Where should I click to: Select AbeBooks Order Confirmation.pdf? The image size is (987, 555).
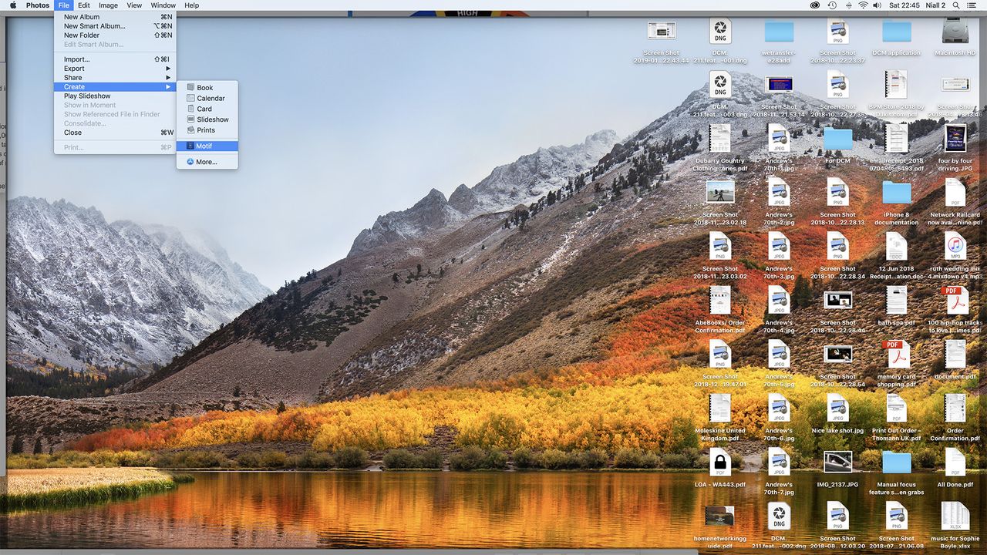click(719, 300)
